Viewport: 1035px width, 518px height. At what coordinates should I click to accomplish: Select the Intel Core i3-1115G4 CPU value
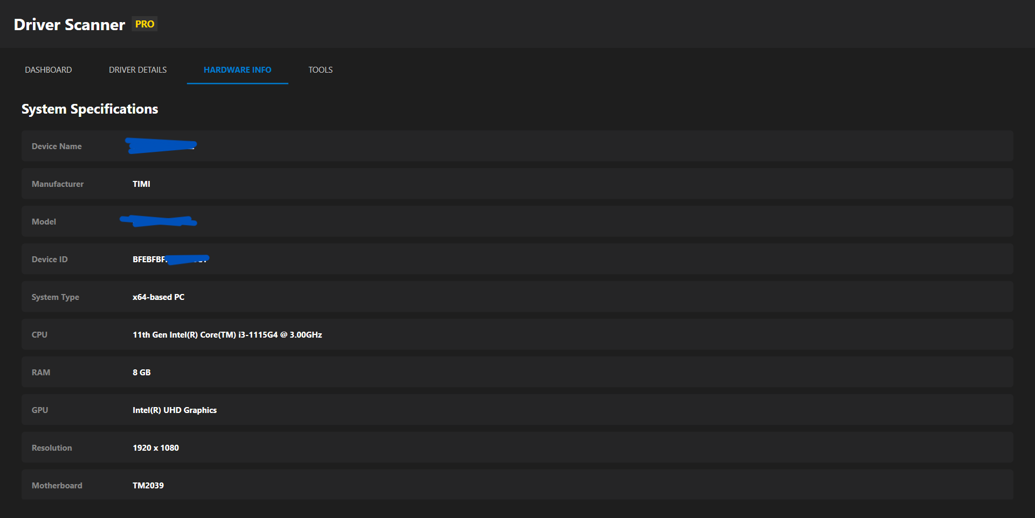pos(227,335)
